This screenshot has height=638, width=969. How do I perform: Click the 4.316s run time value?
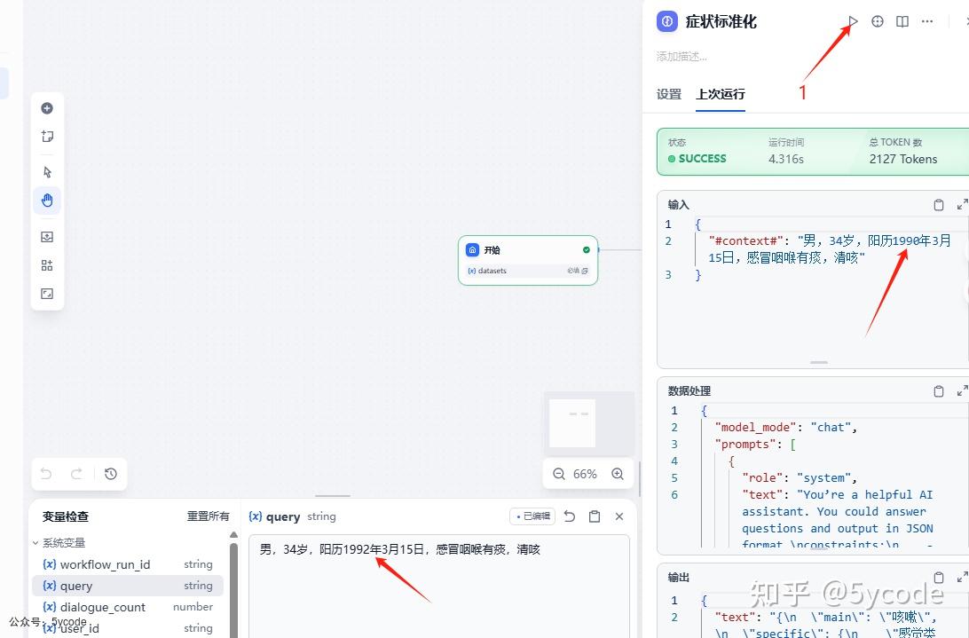pos(786,159)
